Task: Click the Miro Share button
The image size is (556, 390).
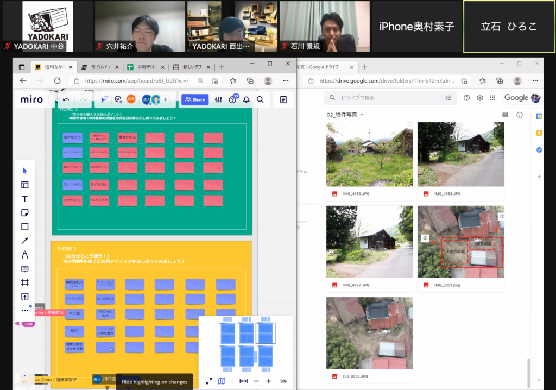Action: (195, 100)
